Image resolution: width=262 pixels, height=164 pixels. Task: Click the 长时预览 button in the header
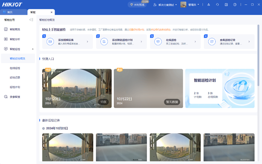(x=138, y=5)
